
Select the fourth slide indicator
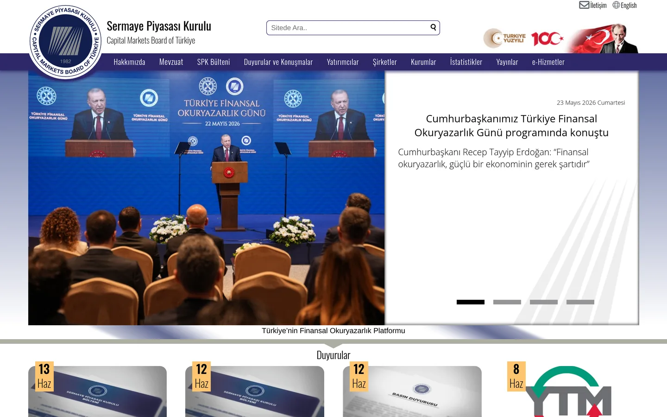(580, 302)
